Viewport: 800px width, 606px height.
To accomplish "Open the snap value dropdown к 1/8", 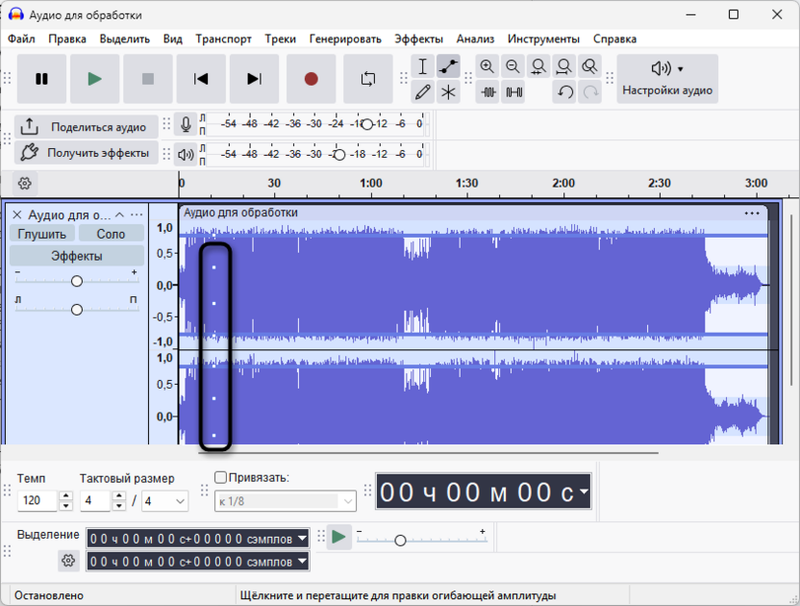I will click(286, 501).
